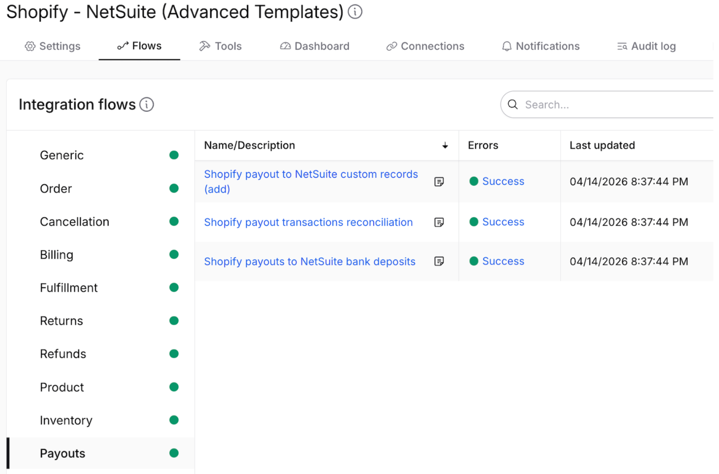Click the green status dot beside Billing
719x474 pixels.
tap(174, 254)
